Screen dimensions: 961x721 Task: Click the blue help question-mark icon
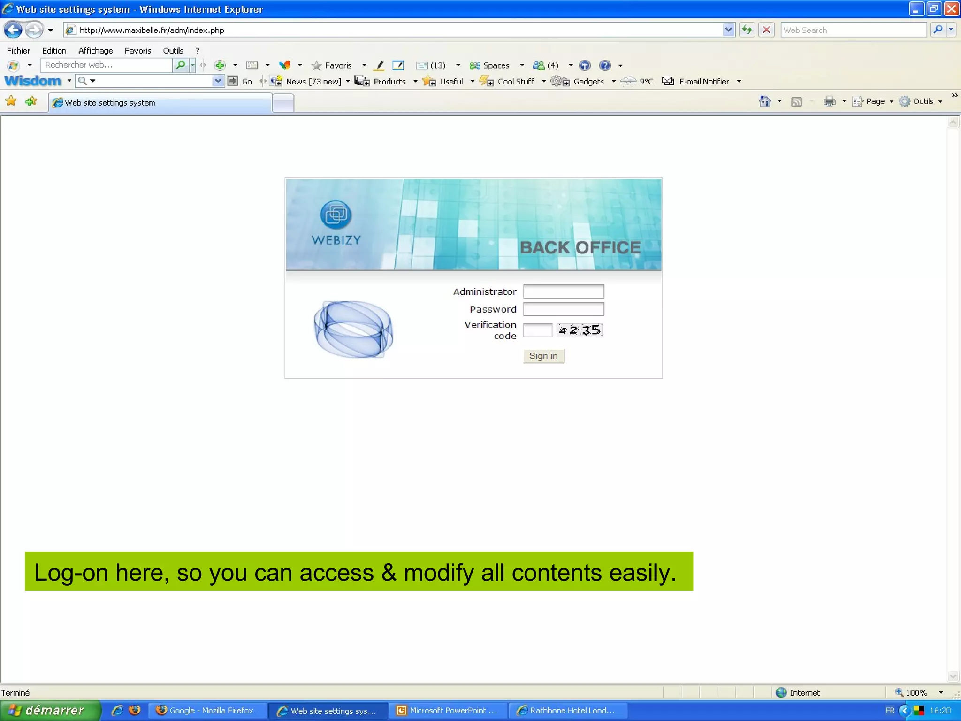[x=605, y=65]
